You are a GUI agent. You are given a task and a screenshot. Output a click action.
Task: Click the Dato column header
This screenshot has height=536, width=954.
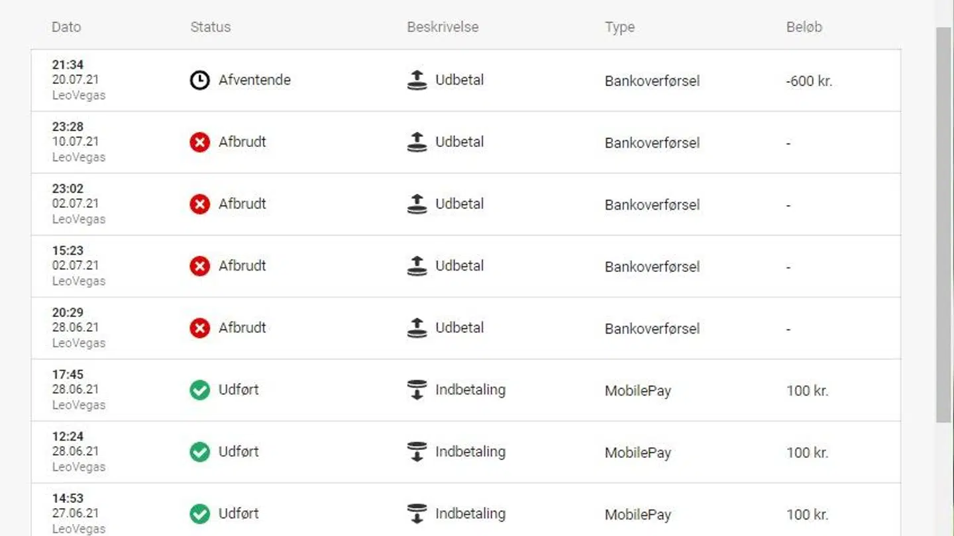[66, 27]
